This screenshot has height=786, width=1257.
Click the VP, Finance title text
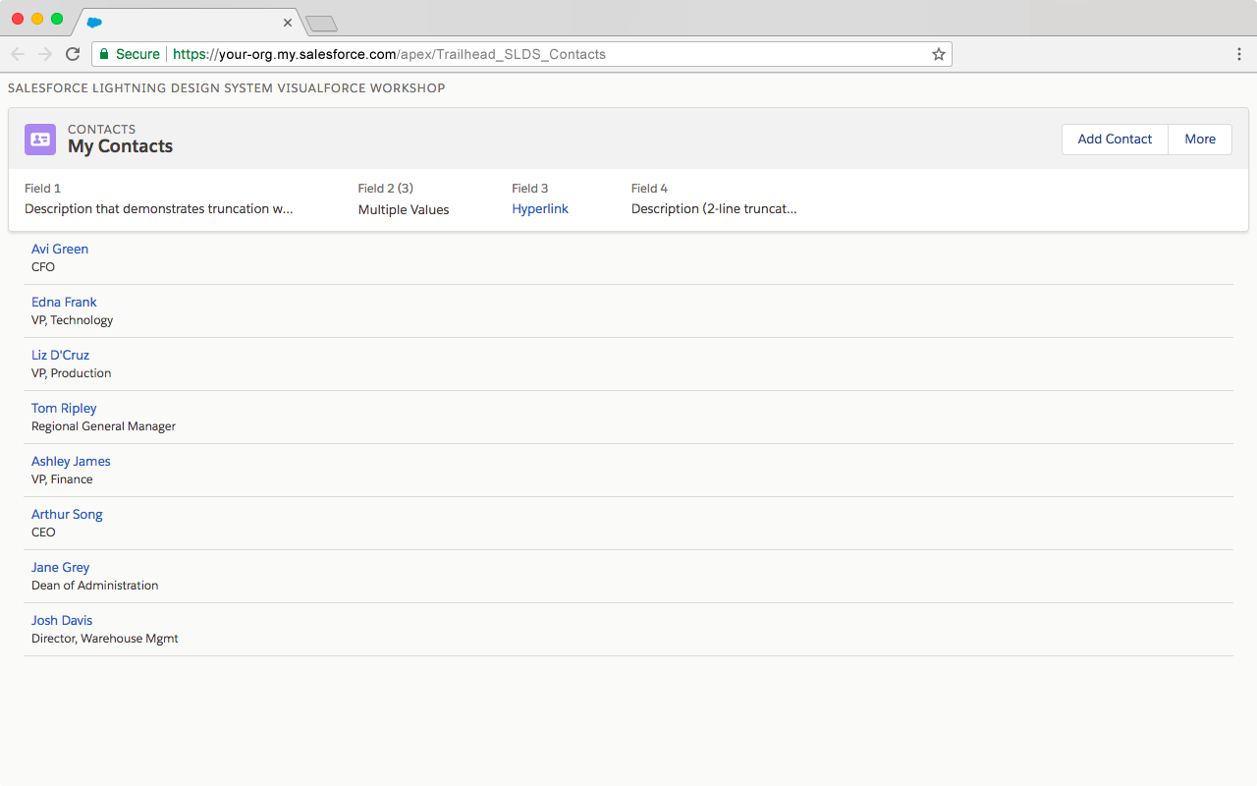click(x=62, y=479)
